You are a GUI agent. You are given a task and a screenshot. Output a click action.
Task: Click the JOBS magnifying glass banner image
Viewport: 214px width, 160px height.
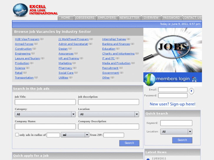pos(172,50)
